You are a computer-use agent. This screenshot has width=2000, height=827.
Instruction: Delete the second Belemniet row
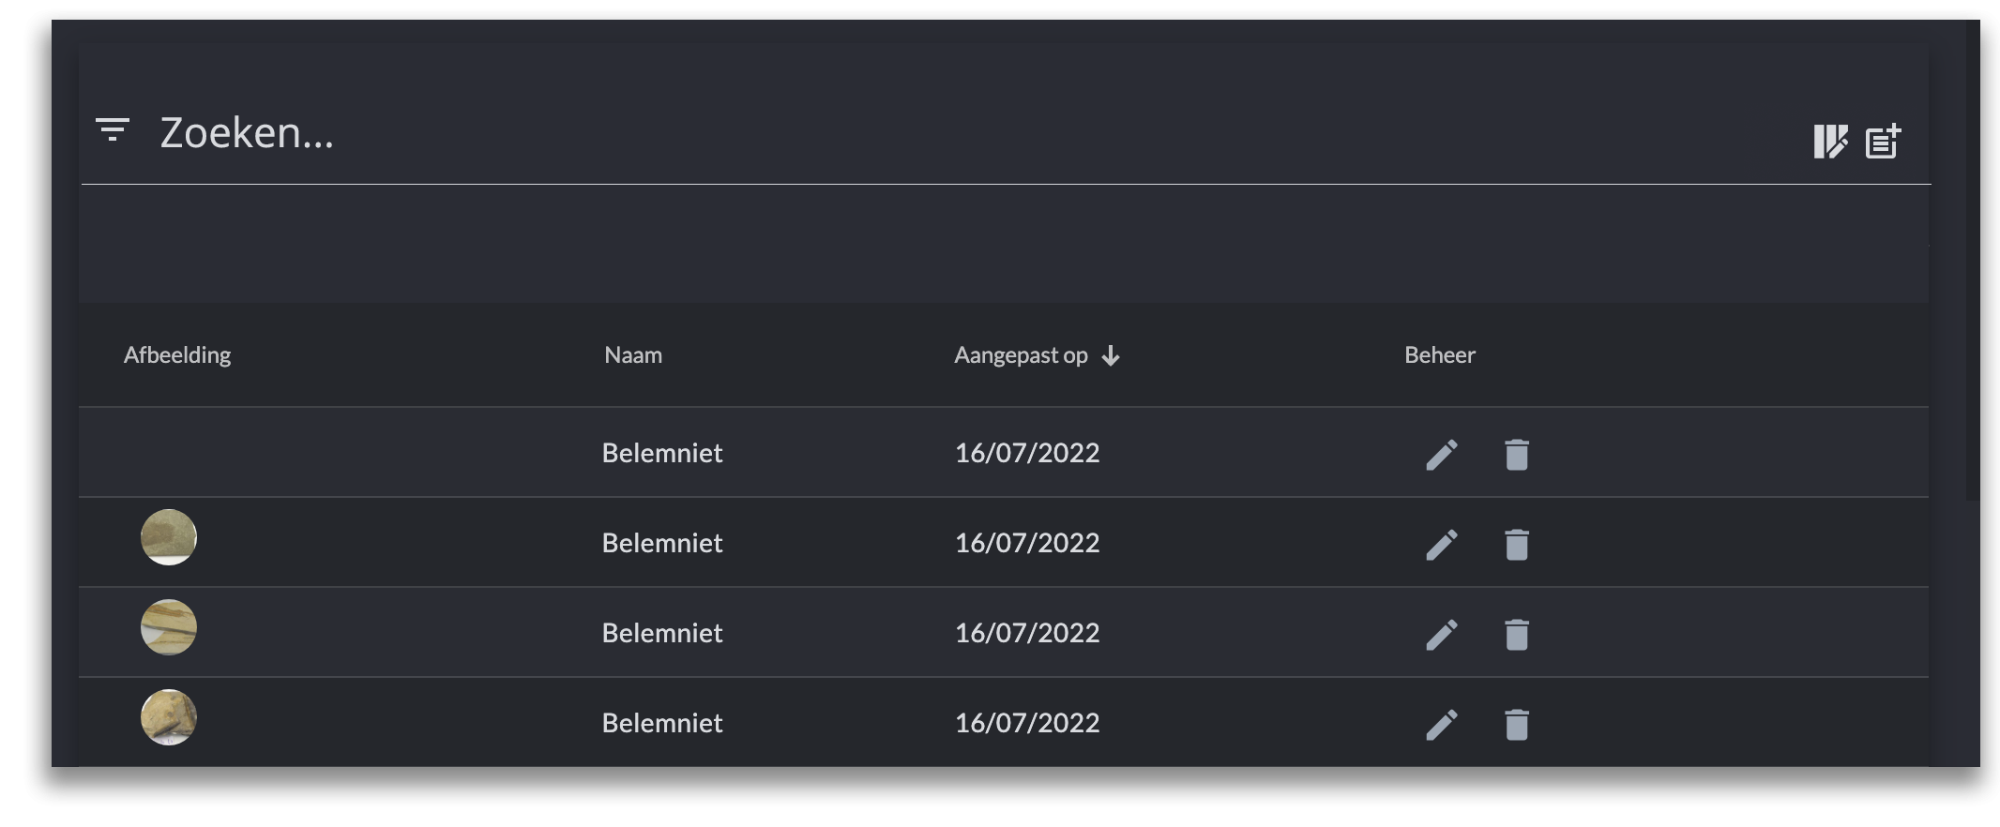click(x=1517, y=545)
